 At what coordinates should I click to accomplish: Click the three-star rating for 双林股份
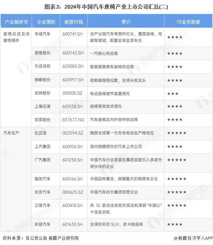173,94
